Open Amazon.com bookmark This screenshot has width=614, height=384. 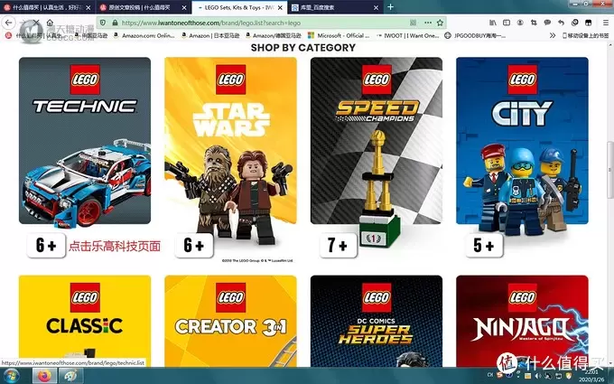(144, 35)
